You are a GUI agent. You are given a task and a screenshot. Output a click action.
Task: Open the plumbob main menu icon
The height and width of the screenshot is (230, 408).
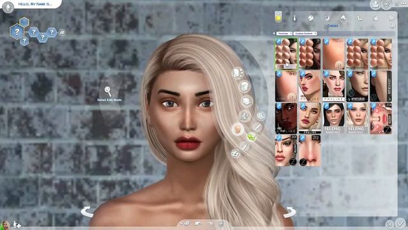tap(8, 7)
